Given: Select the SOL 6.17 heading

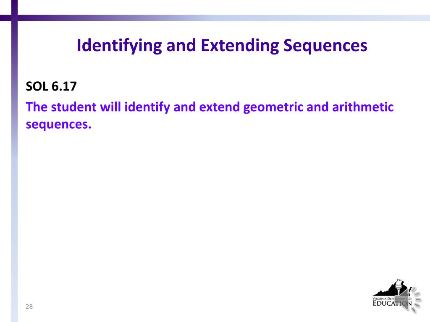Looking at the screenshot, I should point(51,86).
